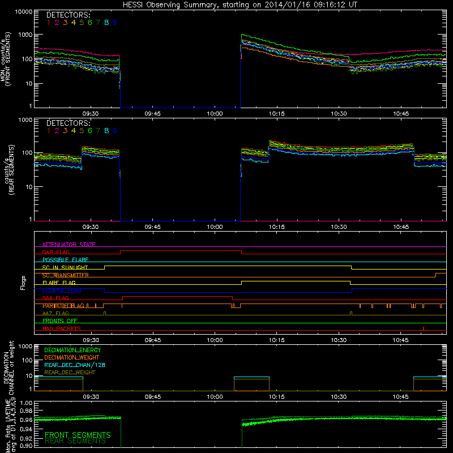453x453 pixels.
Task: Click the 10:30 tick label under decimation panel
Action: tap(339, 397)
